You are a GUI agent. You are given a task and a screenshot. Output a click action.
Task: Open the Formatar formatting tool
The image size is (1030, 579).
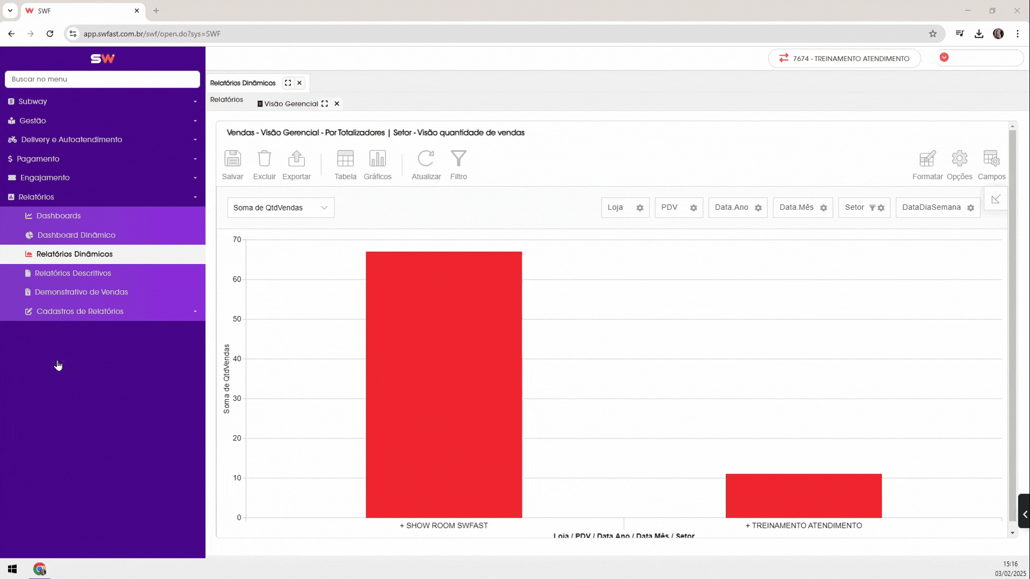pyautogui.click(x=927, y=164)
